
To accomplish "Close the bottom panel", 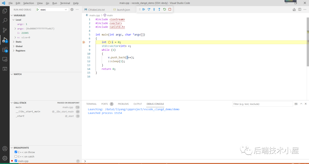I will pyautogui.click(x=306, y=104).
